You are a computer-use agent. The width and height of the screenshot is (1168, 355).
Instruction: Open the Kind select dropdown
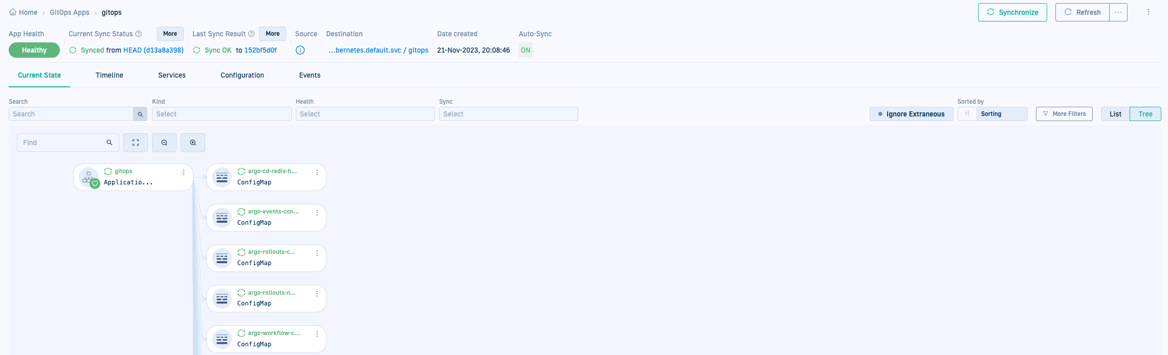pyautogui.click(x=222, y=114)
